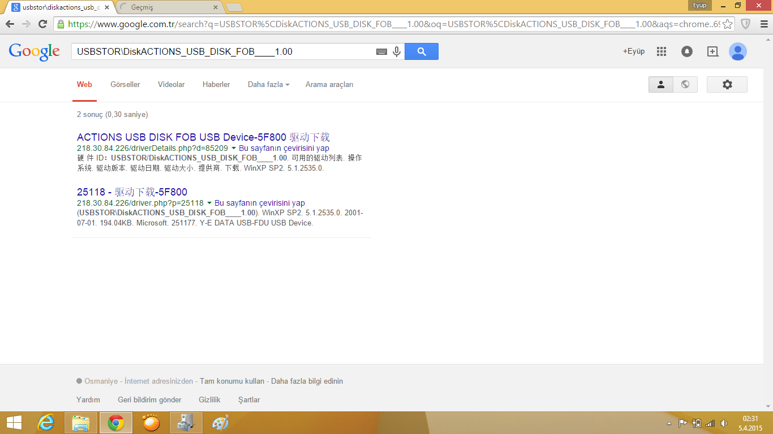Click the 2 sonuç (0,30 saniye) text
This screenshot has height=434, width=773.
click(x=112, y=115)
